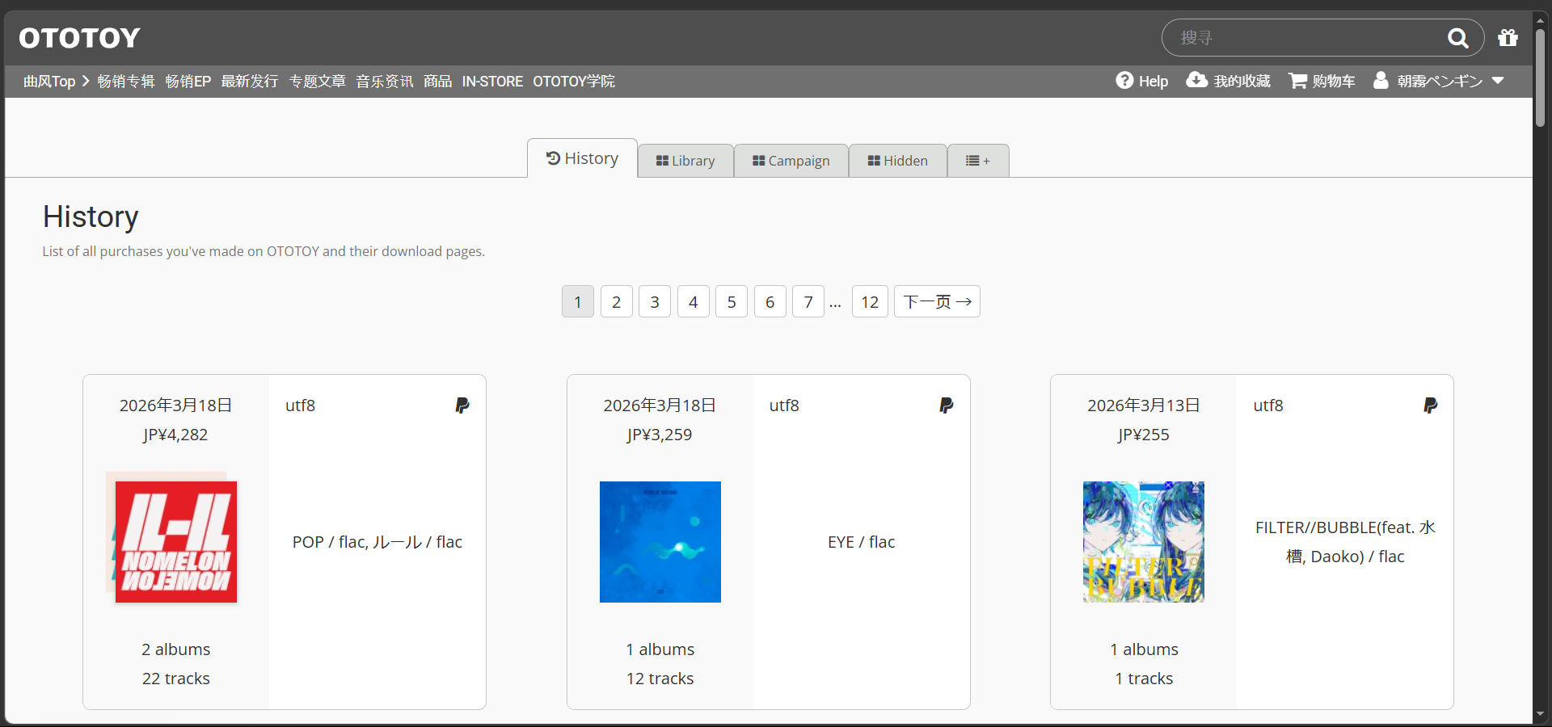1552x727 pixels.
Task: Switch to the Library tab
Action: [x=685, y=161]
